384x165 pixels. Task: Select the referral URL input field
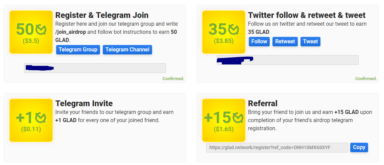pyautogui.click(x=277, y=148)
